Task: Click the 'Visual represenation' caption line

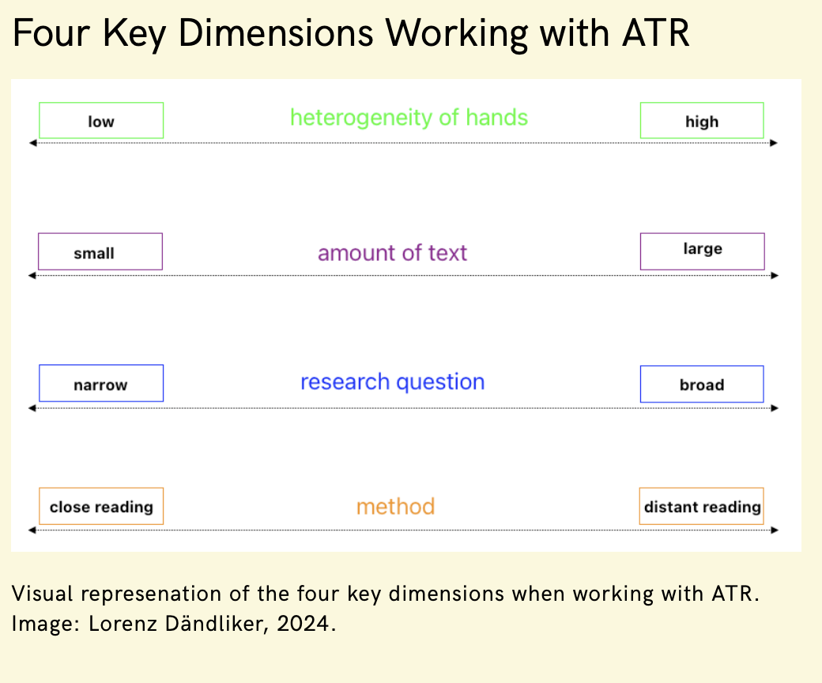Action: click(386, 594)
